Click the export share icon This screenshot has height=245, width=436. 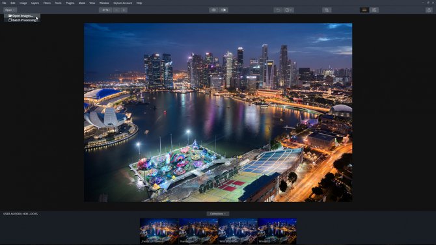[x=429, y=10]
